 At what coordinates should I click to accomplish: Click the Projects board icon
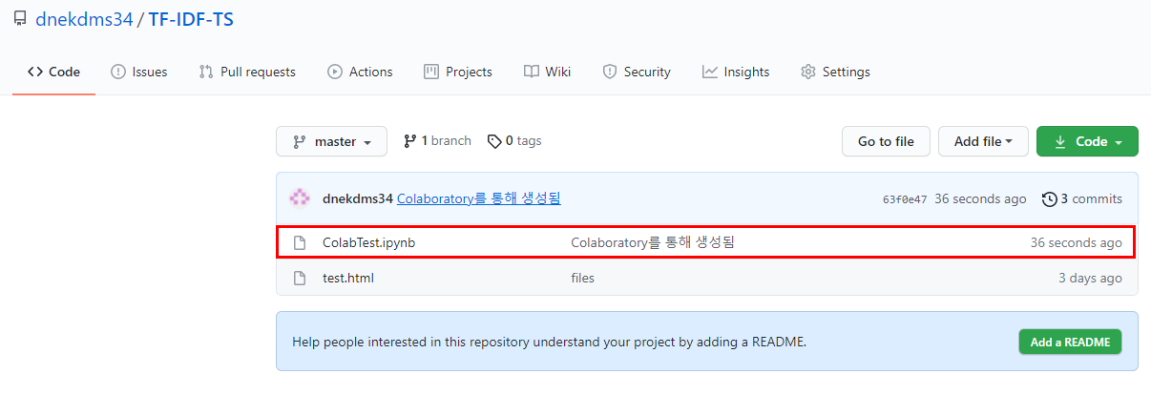[431, 72]
